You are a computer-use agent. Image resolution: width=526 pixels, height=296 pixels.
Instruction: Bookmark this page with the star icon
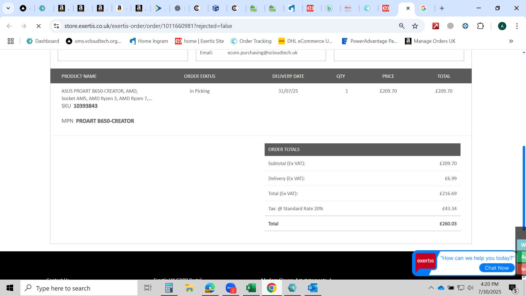[415, 26]
